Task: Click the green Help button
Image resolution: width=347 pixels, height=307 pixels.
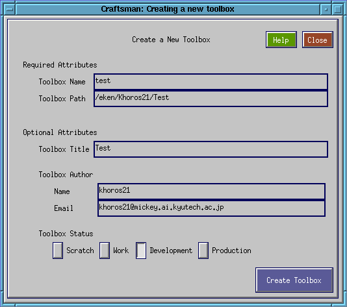Action: [x=281, y=40]
